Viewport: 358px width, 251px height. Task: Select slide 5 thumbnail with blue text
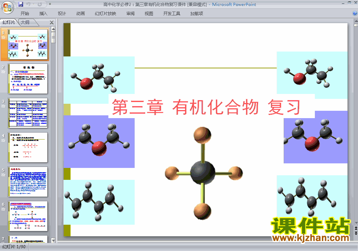(28, 182)
